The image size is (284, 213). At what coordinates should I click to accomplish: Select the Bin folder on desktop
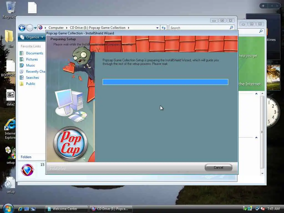point(9,39)
